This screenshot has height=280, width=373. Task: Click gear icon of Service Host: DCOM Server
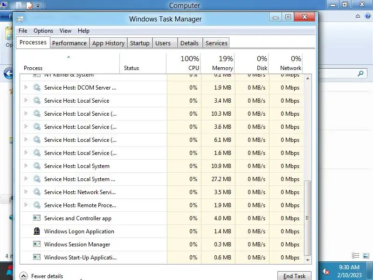[37, 88]
